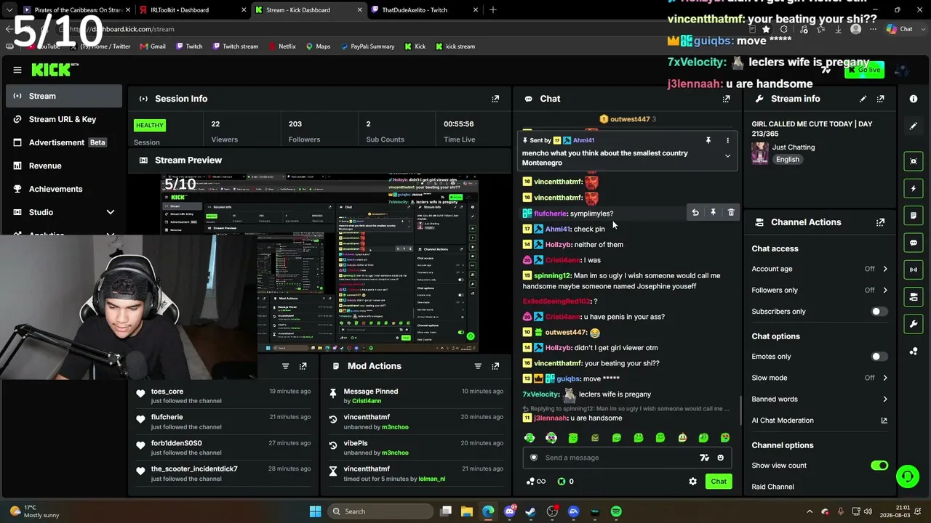Toggle Emotes only chat switch
The image size is (931, 523).
tap(879, 357)
